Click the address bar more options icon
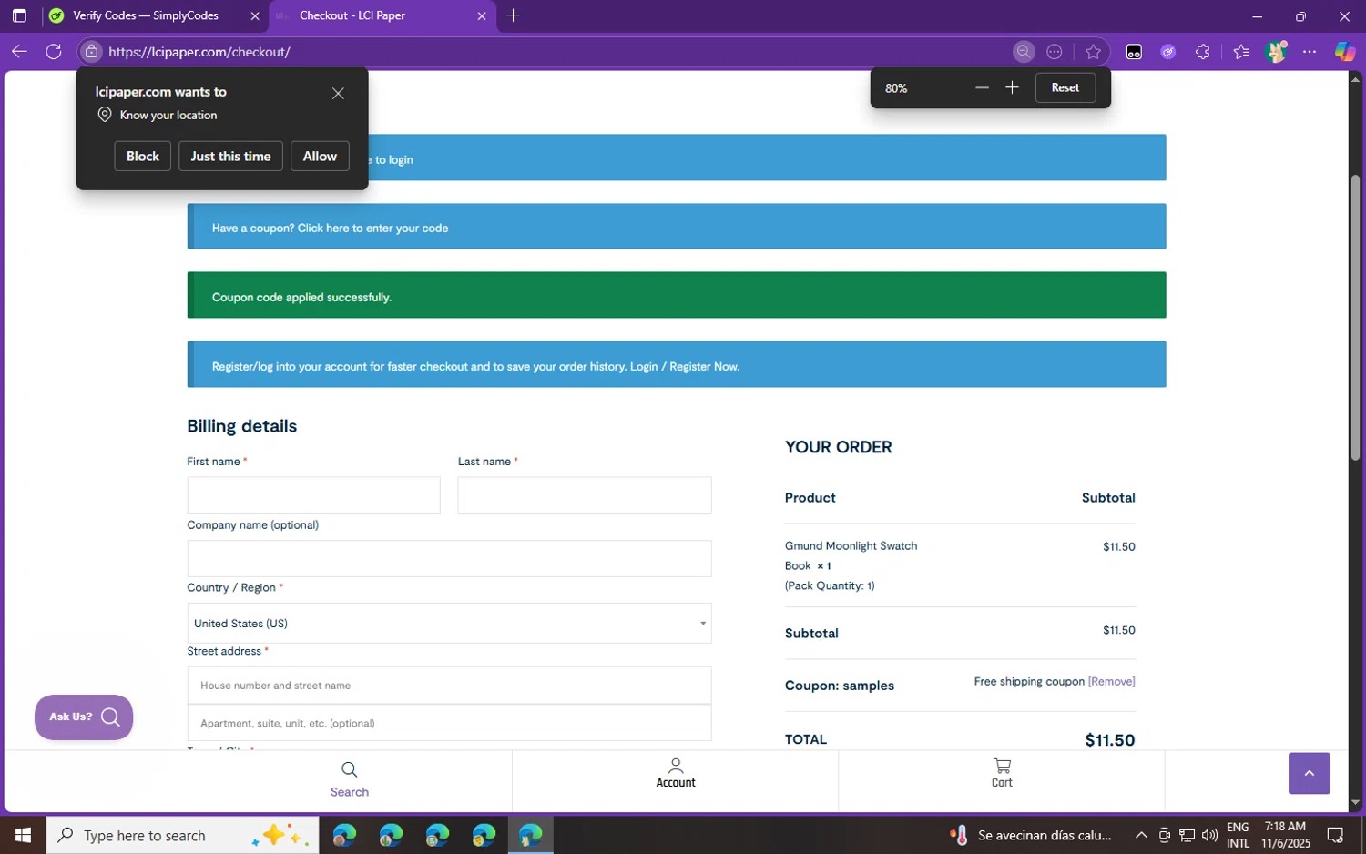The height and width of the screenshot is (854, 1366). point(1055,52)
